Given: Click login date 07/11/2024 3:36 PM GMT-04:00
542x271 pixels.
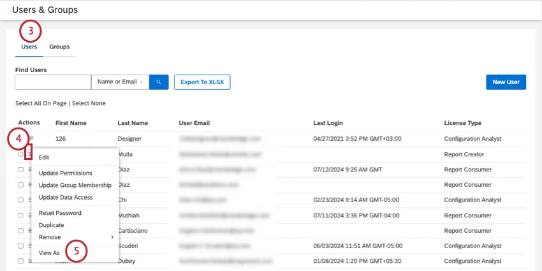Looking at the screenshot, I should coord(356,216).
